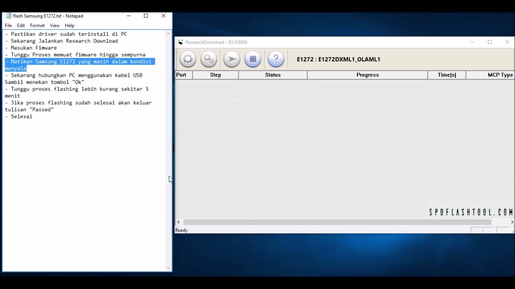The width and height of the screenshot is (515, 289).
Task: Click the "Sekarang Jalankan Research Download" line
Action: tap(62, 41)
